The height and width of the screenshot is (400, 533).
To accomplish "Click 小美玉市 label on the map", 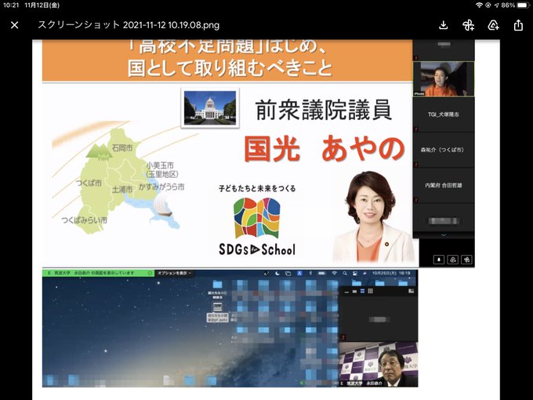I will pos(160,165).
